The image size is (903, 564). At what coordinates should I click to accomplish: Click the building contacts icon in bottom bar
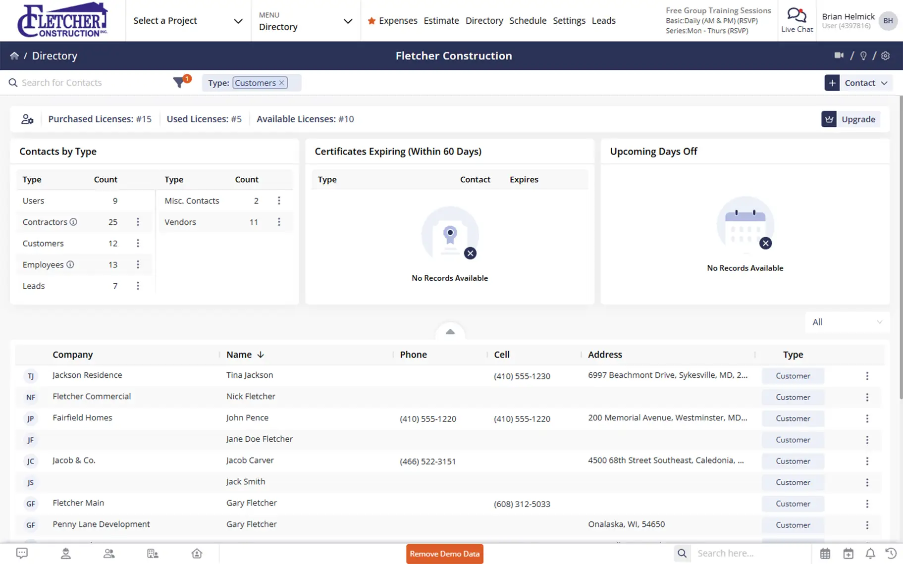coord(153,553)
